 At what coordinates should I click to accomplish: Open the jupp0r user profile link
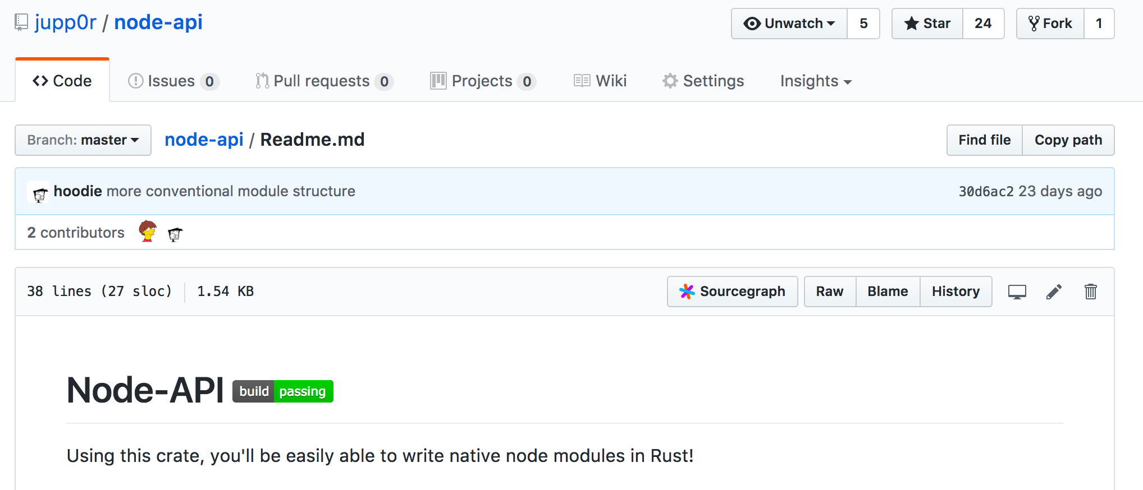(66, 22)
